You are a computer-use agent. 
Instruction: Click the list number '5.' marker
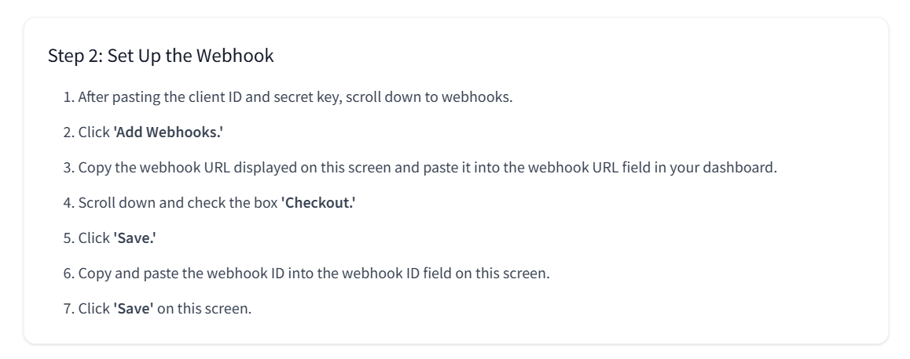pos(69,238)
